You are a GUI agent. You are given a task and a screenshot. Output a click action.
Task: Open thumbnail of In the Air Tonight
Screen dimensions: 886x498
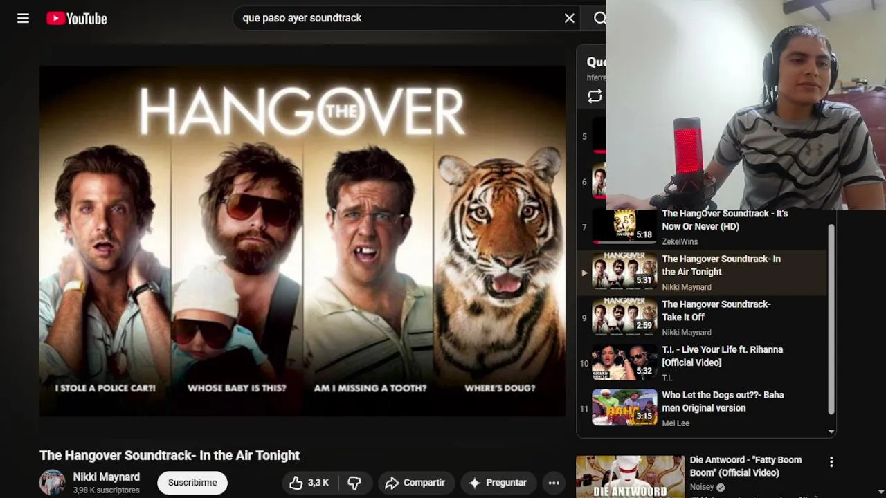tap(624, 272)
